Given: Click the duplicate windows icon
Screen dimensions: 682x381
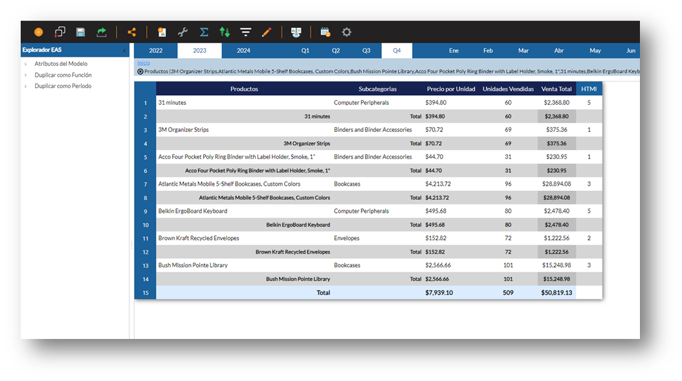Looking at the screenshot, I should (60, 32).
